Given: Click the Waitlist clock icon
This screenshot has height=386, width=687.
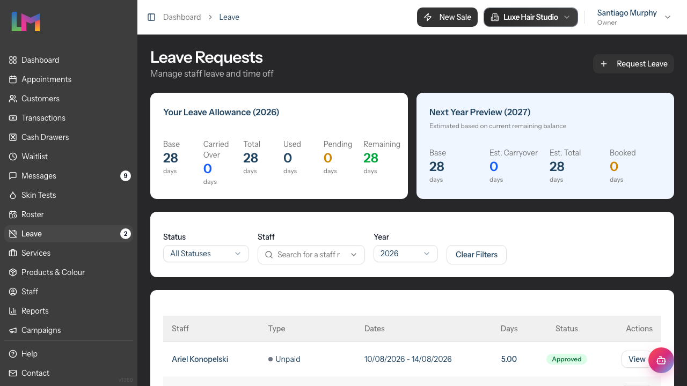Looking at the screenshot, I should pos(13,157).
